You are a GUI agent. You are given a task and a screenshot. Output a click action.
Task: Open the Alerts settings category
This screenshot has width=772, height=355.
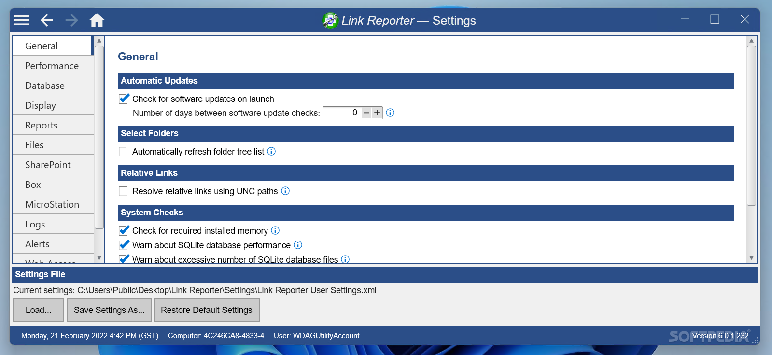click(53, 244)
